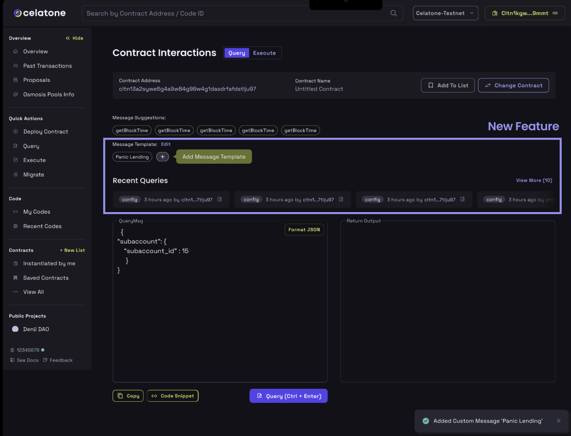
Task: Open My Codes
Action: (36, 212)
